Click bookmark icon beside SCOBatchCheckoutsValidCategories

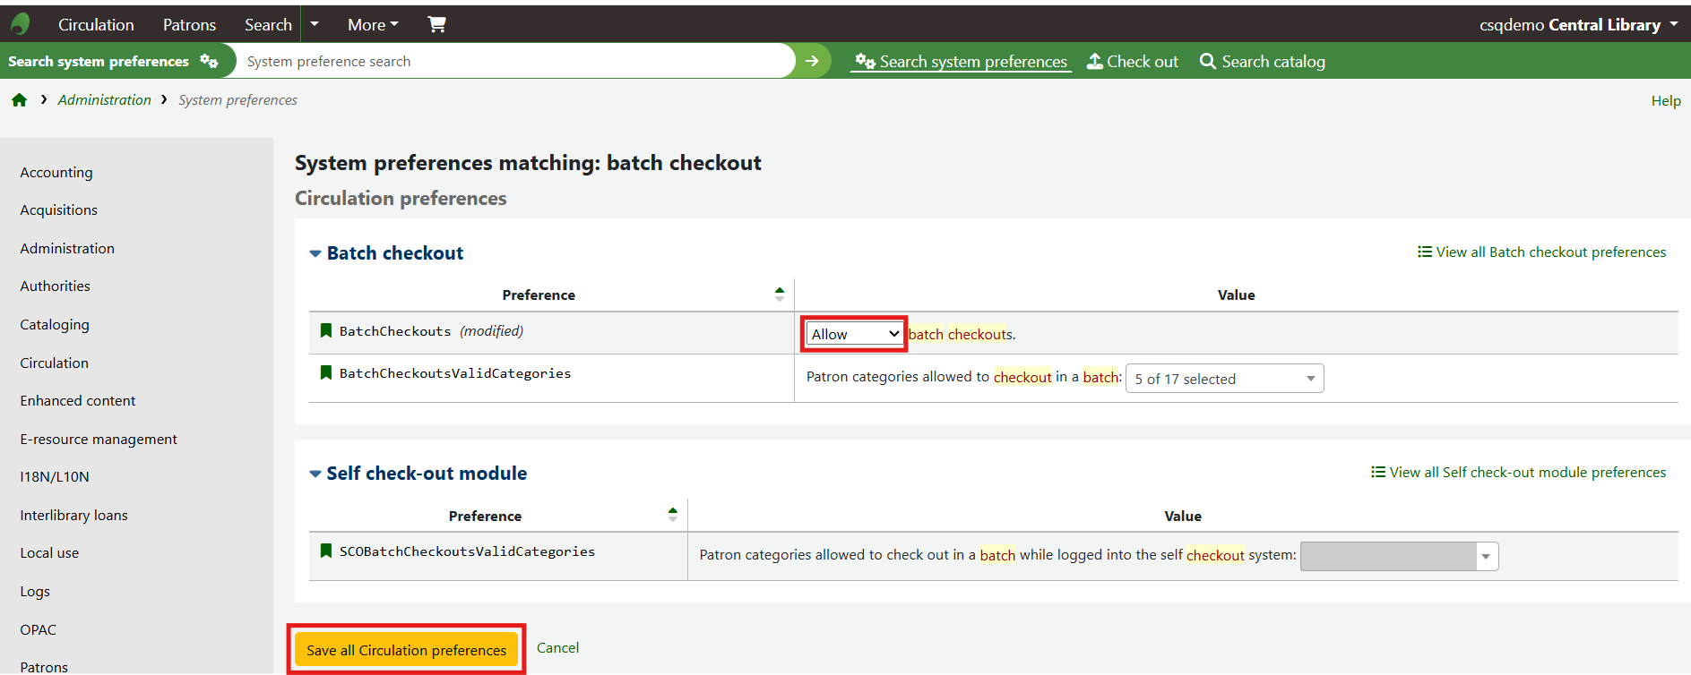pos(326,551)
